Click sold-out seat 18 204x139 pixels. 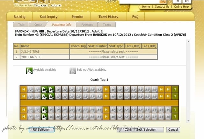click(58, 89)
